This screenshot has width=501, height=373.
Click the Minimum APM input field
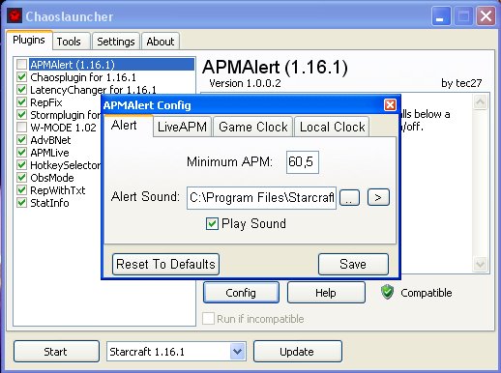point(303,162)
